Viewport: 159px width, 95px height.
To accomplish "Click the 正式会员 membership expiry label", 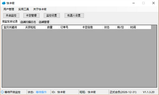I will (x=123, y=92).
